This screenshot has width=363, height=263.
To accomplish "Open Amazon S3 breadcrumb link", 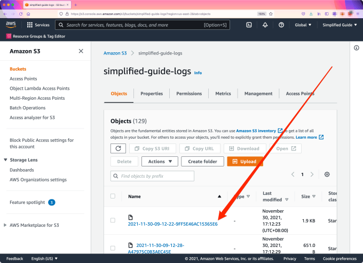I will [115, 53].
